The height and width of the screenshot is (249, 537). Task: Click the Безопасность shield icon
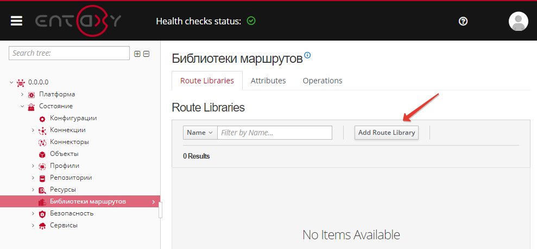[42, 214]
